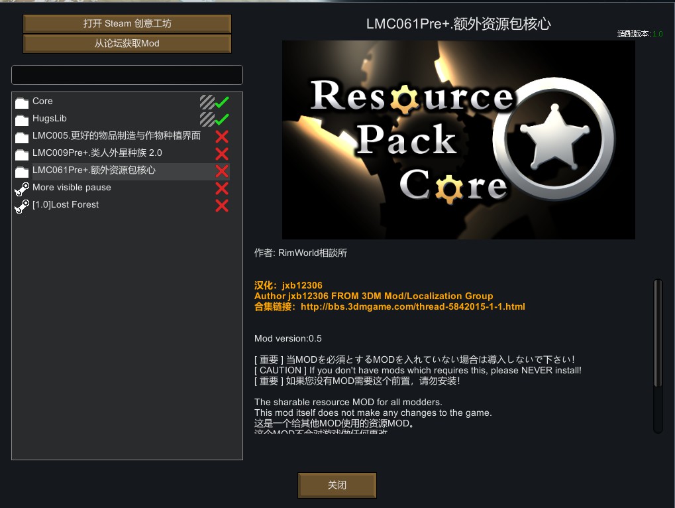
Task: Select the Core mod name in the list
Action: click(42, 101)
